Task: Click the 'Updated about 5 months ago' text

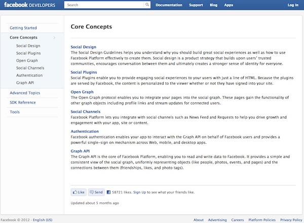Action: click(95, 203)
